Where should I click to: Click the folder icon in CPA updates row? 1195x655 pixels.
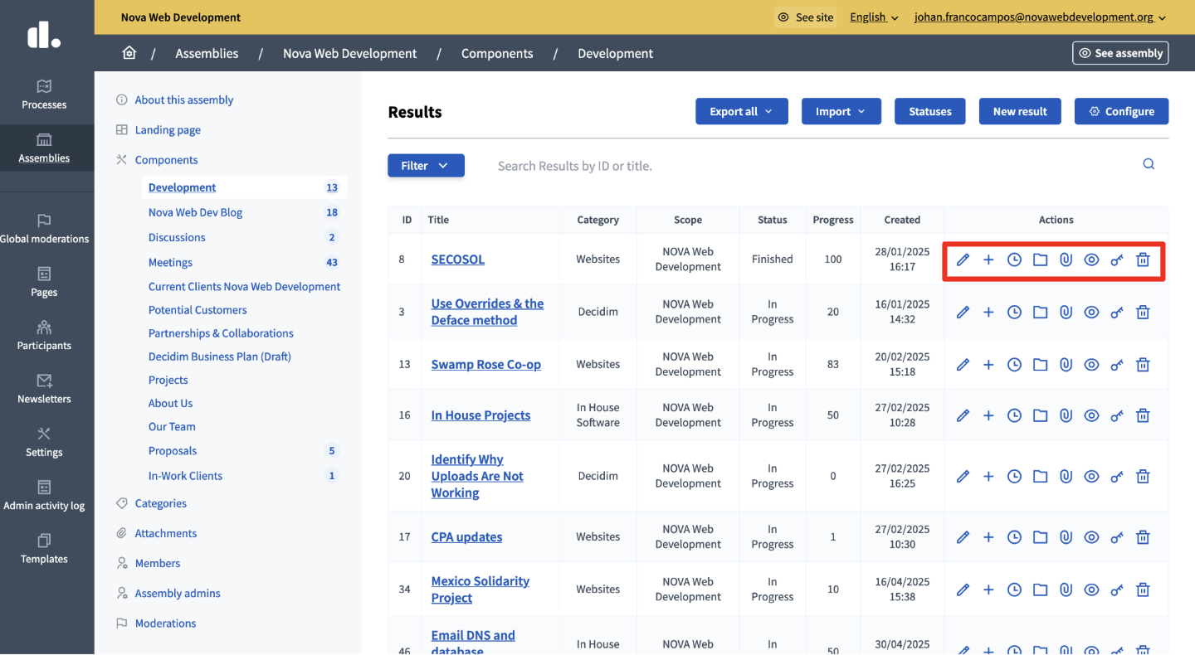[x=1040, y=537]
